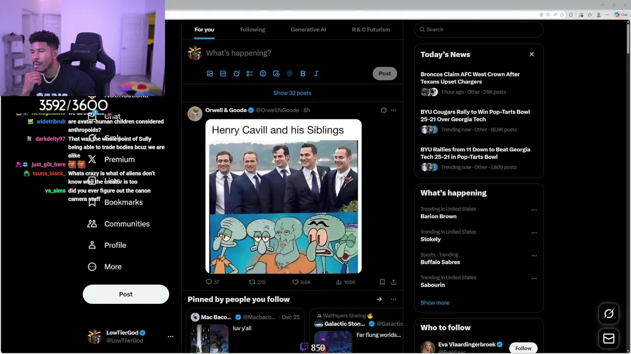Open the emoji picker in composer
Image resolution: width=631 pixels, height=354 pixels.
click(263, 73)
